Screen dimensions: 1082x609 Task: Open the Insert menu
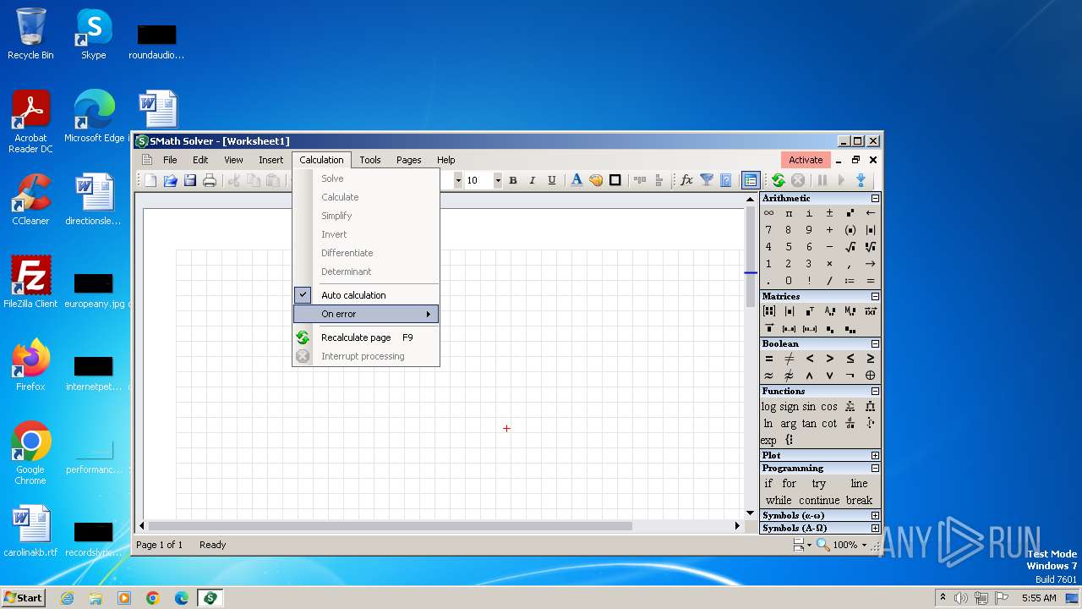(270, 160)
